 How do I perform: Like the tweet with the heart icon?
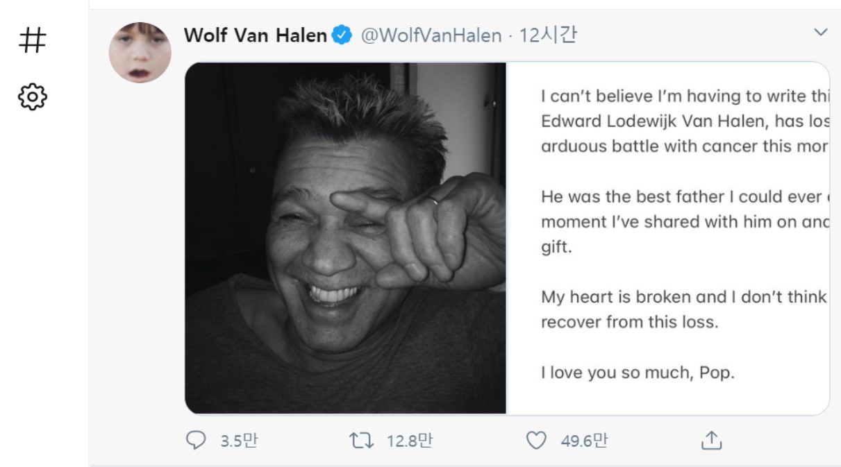pyautogui.click(x=536, y=440)
